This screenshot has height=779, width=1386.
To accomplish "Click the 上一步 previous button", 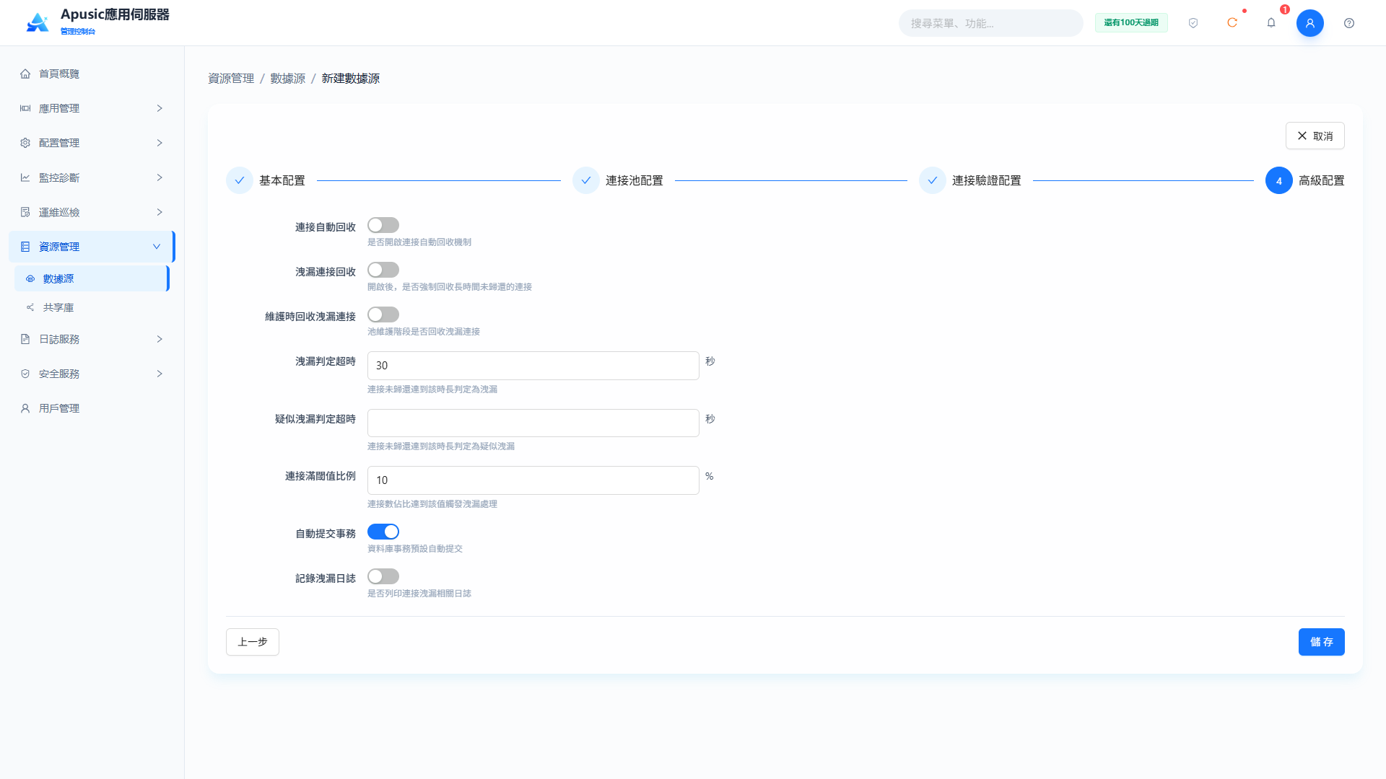I will [x=253, y=642].
